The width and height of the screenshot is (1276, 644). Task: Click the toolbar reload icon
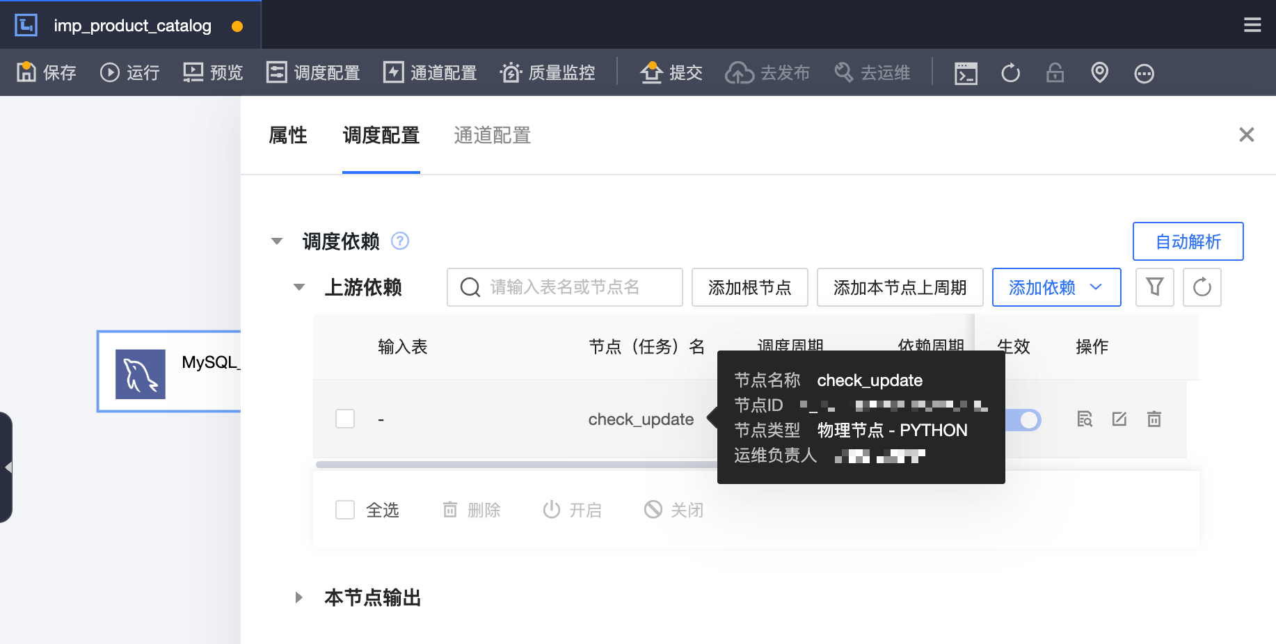pos(1010,72)
